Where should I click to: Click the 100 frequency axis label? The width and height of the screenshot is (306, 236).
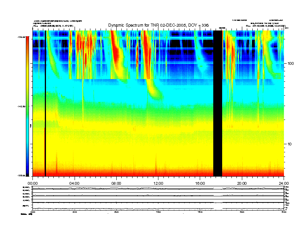291,64
